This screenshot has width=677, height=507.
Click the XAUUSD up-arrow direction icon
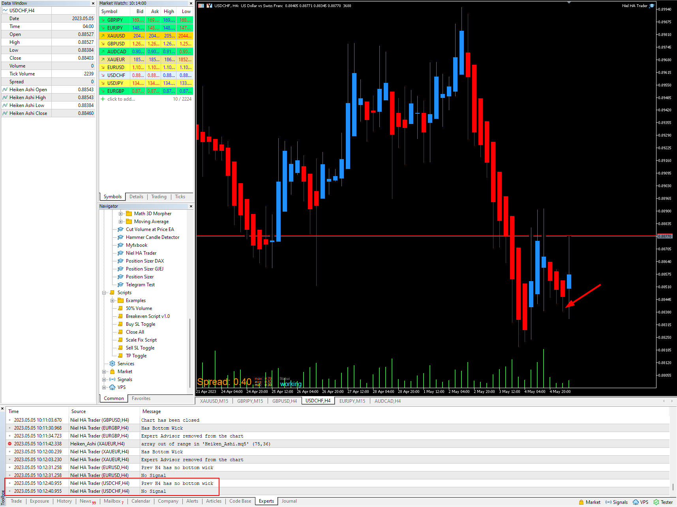click(103, 36)
